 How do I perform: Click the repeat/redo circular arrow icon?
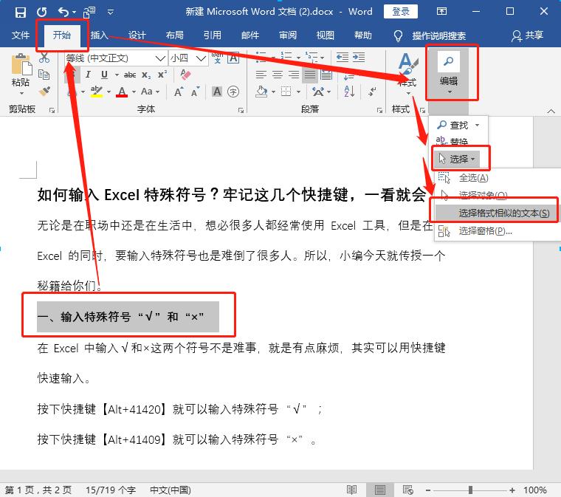[42, 12]
